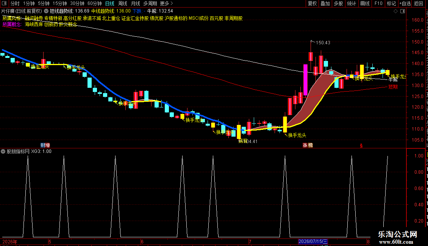The image size is (428, 246).
Task: Select the 15分钟 period
Action: point(60,3)
